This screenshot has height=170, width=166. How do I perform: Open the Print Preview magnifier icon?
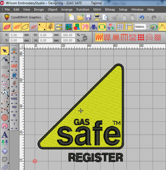click(x=105, y=17)
